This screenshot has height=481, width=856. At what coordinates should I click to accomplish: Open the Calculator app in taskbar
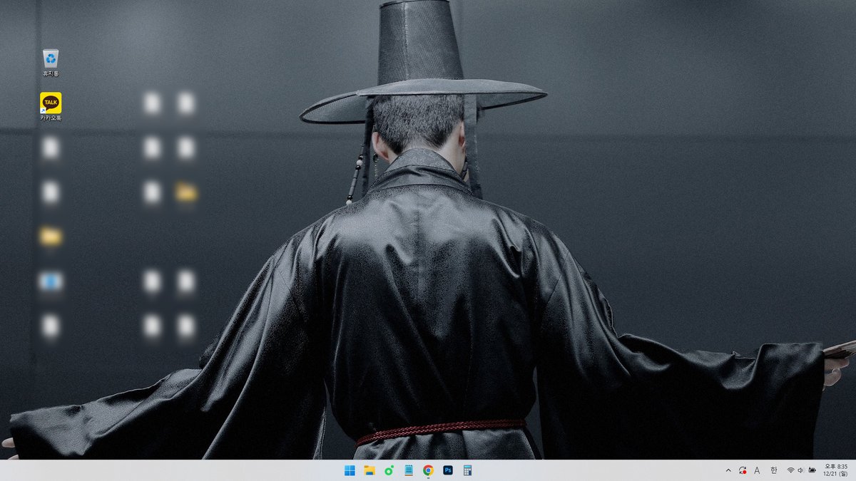point(467,470)
